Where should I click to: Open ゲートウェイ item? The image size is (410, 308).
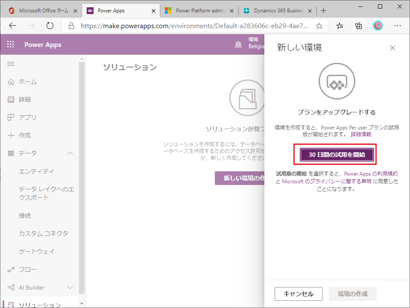click(37, 252)
